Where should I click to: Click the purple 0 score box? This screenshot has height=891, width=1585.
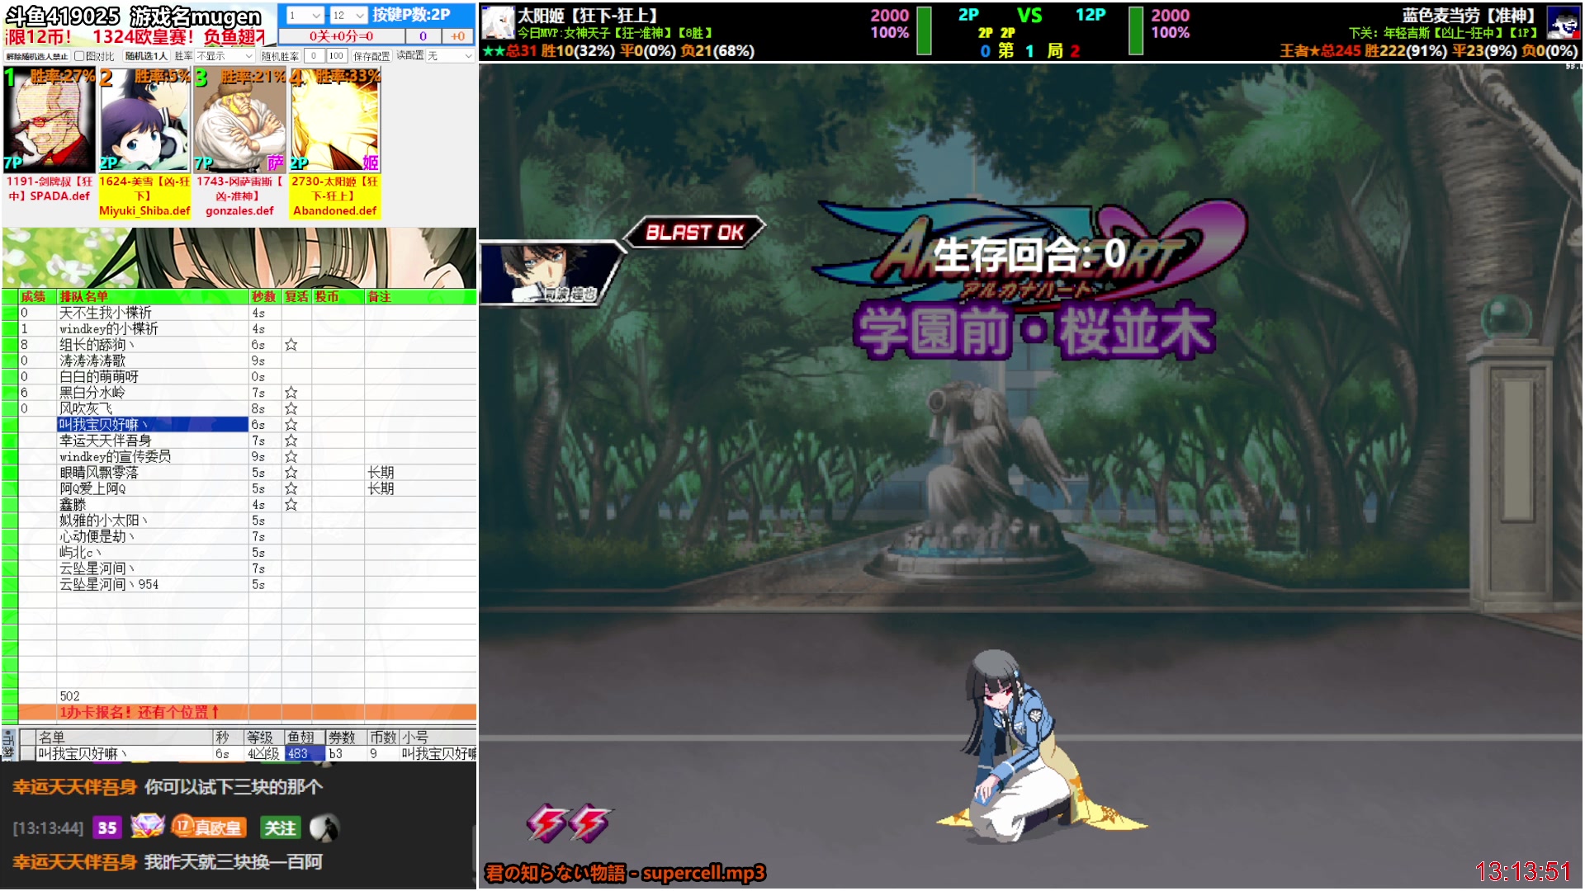[423, 36]
